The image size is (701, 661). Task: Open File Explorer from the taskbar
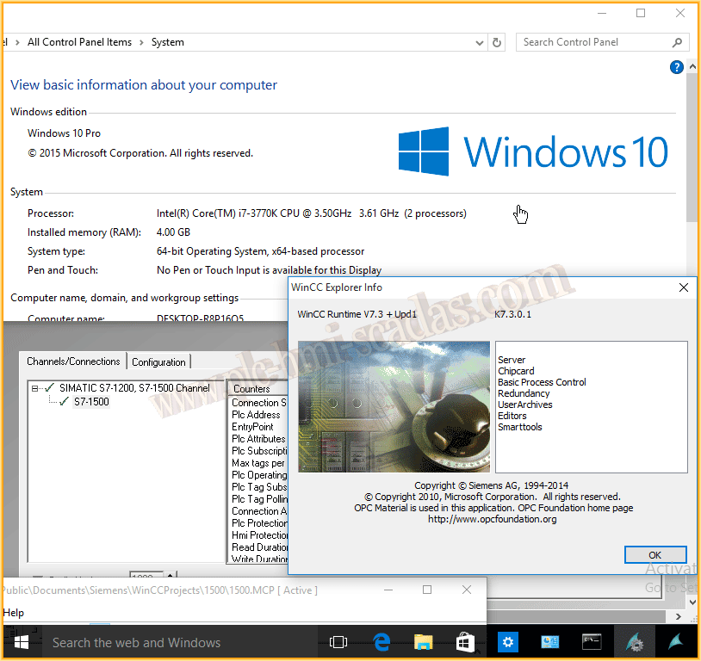coord(423,642)
